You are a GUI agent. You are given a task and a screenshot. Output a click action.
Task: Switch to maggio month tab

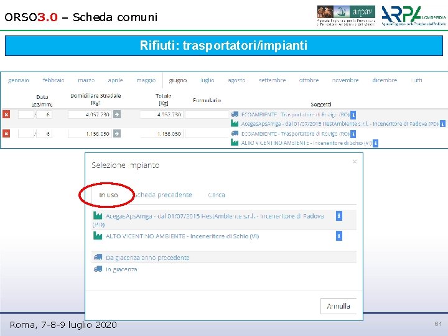click(146, 80)
